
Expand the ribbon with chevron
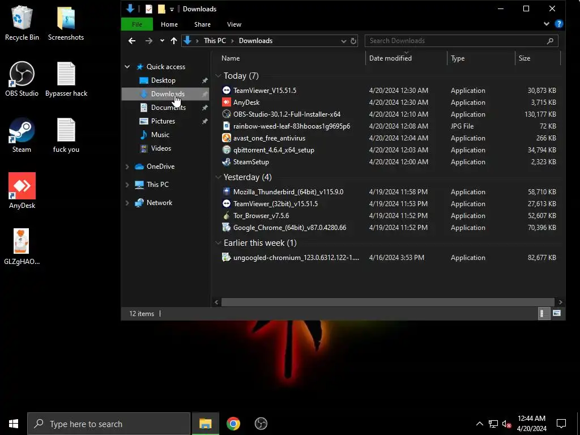(547, 24)
